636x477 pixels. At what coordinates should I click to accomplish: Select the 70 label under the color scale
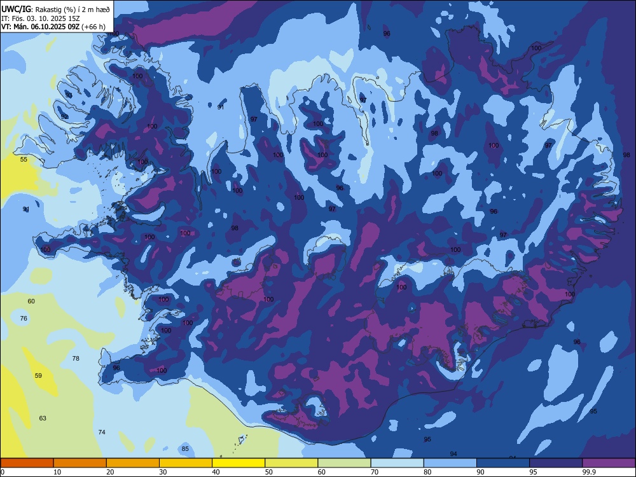375,472
